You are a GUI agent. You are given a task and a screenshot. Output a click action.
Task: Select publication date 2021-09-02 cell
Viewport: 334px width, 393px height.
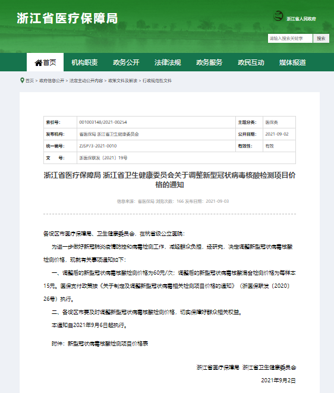coord(279,134)
